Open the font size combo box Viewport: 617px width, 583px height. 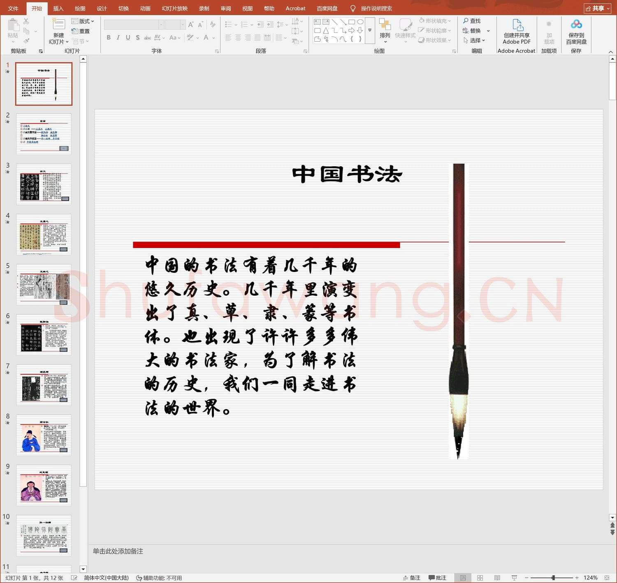pos(175,25)
